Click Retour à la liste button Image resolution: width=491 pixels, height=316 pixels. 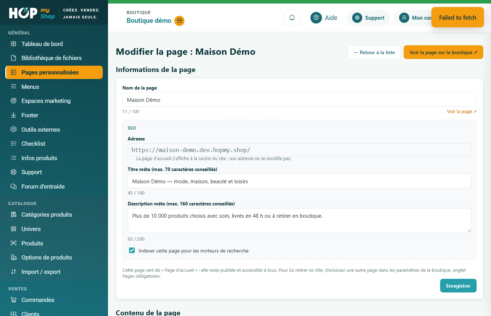pos(374,52)
